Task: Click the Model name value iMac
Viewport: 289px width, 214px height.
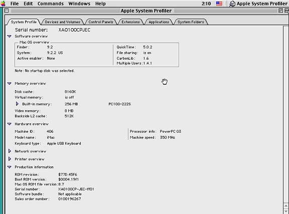Action: pos(51,137)
